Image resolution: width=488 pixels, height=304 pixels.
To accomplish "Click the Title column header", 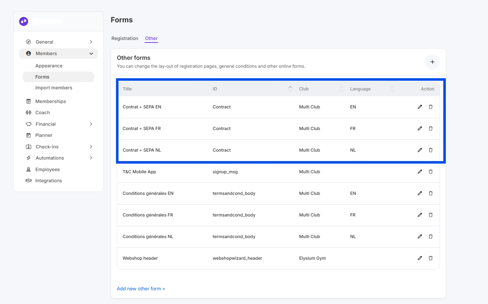I will click(x=127, y=89).
